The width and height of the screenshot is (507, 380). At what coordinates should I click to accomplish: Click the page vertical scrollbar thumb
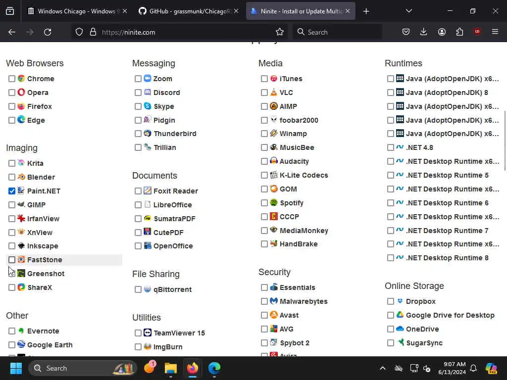505,140
